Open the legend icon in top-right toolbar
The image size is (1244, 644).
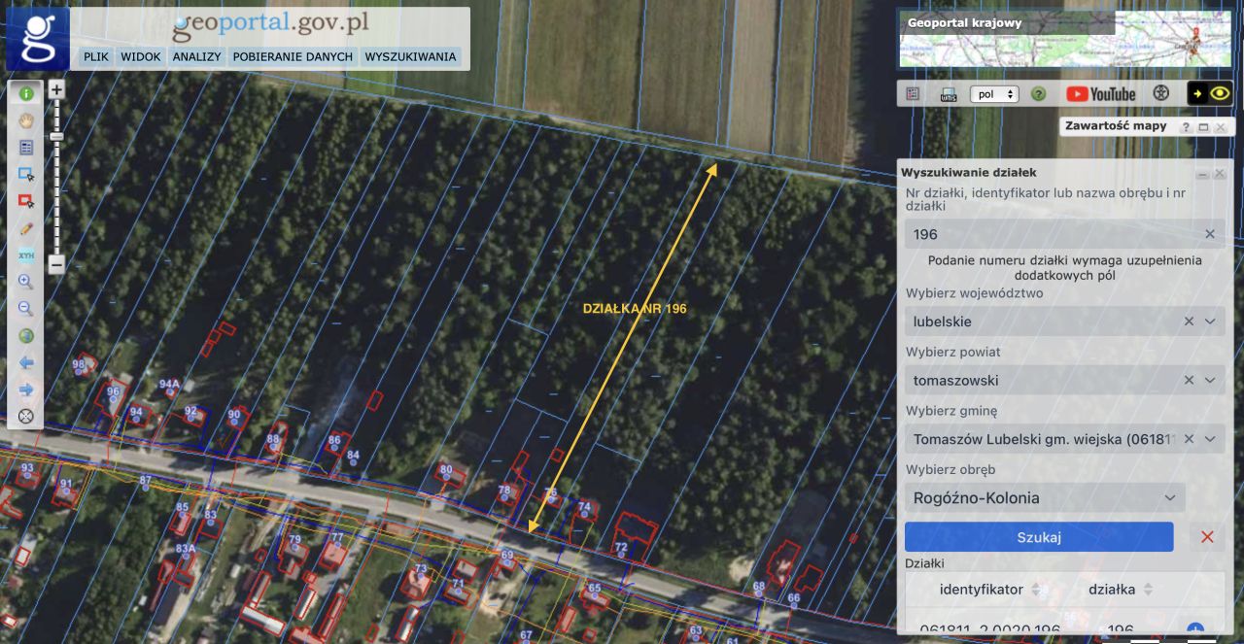pos(913,94)
